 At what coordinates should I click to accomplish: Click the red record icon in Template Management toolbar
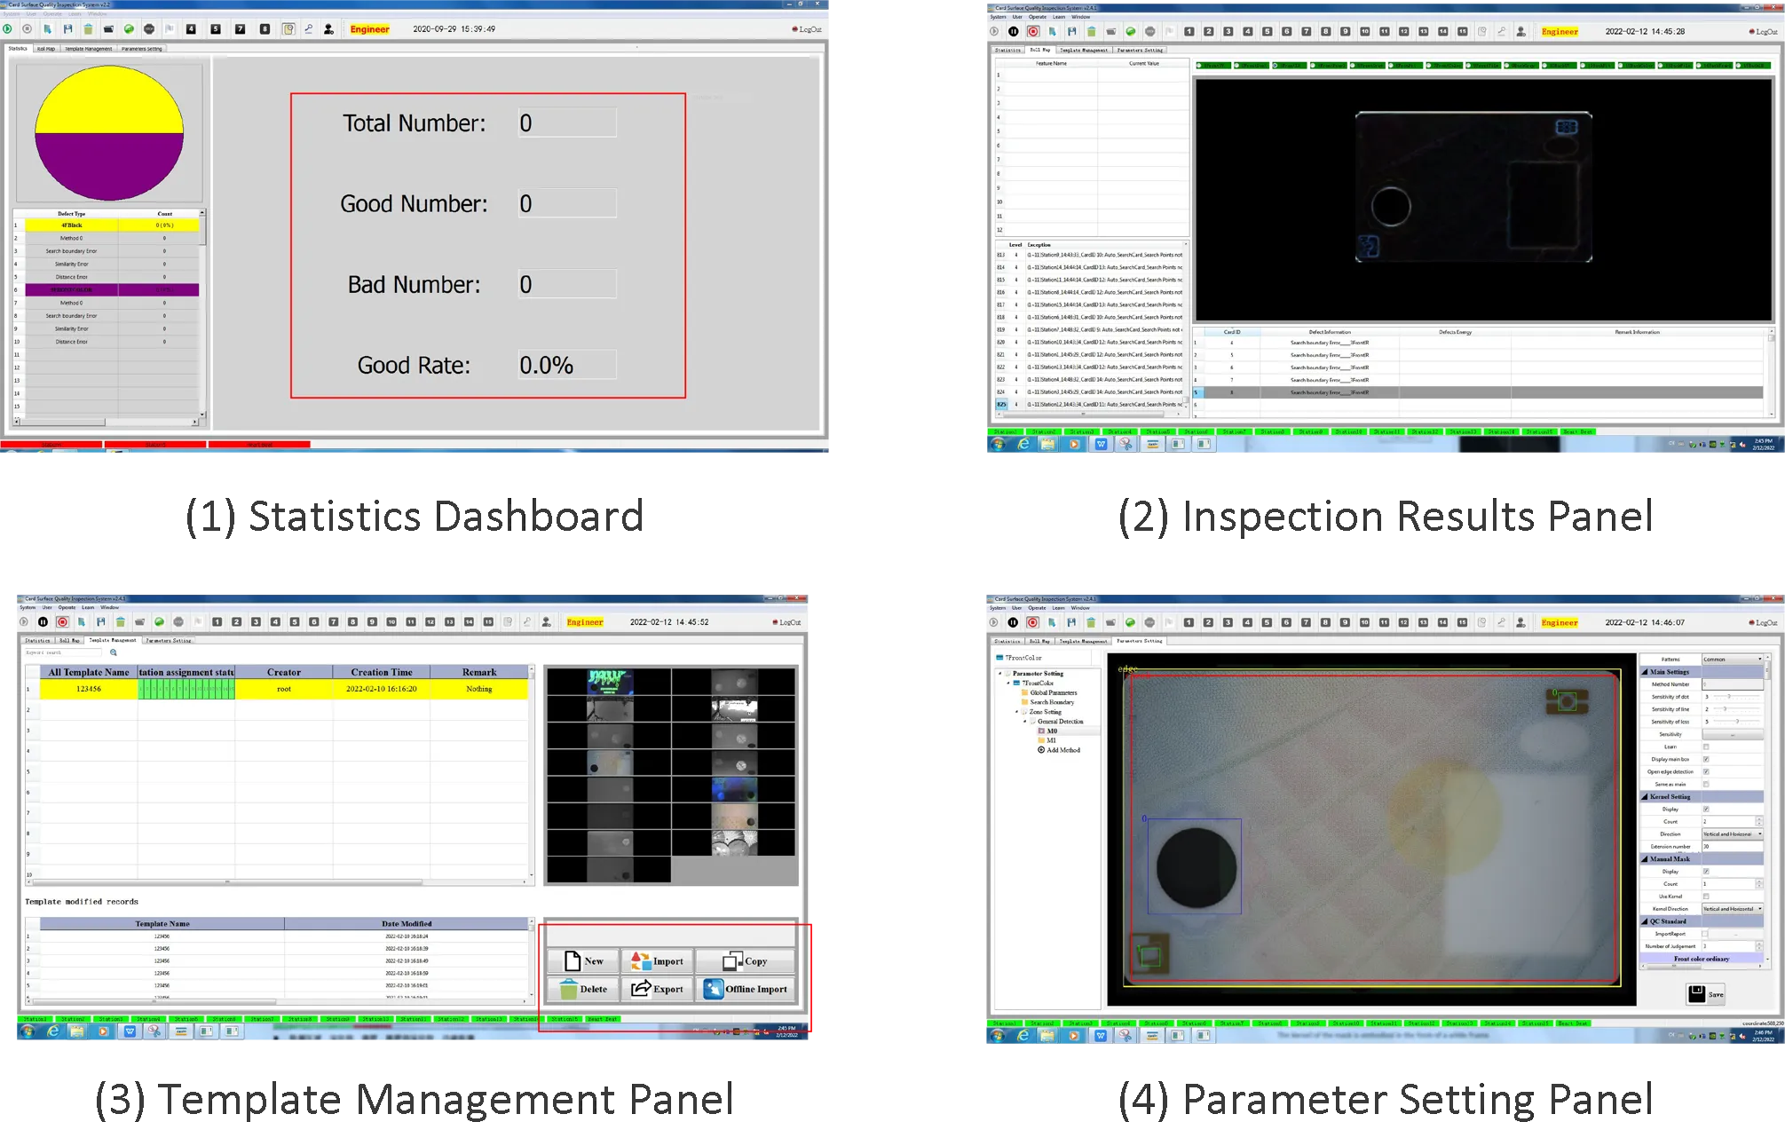pos(62,622)
